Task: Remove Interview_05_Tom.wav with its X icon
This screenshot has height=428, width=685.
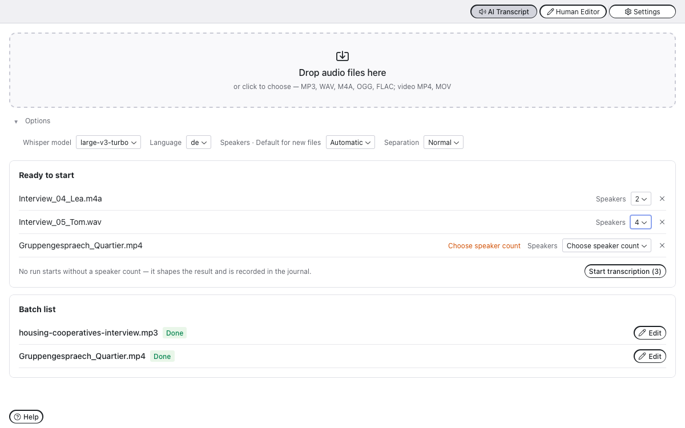Action: point(662,222)
